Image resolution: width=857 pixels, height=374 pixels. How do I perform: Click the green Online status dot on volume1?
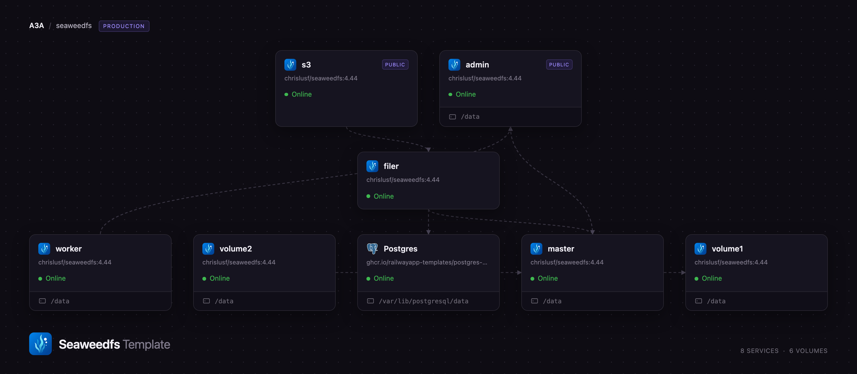click(696, 278)
